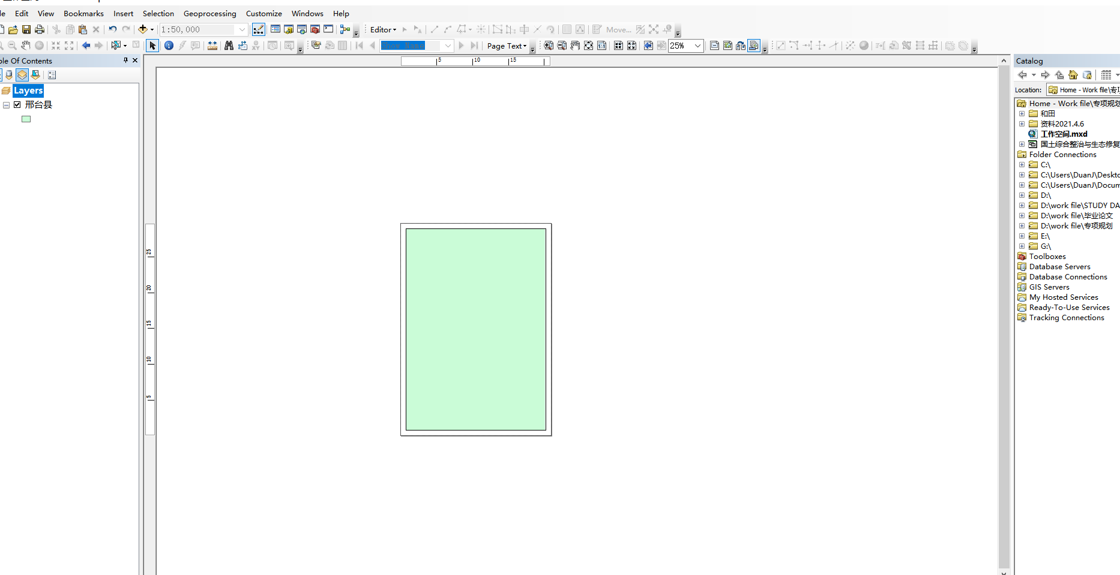Open the Table Of Contents window icon
1120x575 pixels.
pyautogui.click(x=275, y=29)
